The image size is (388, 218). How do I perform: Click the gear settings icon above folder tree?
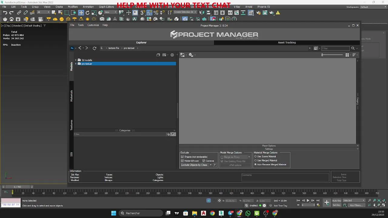pos(172,55)
